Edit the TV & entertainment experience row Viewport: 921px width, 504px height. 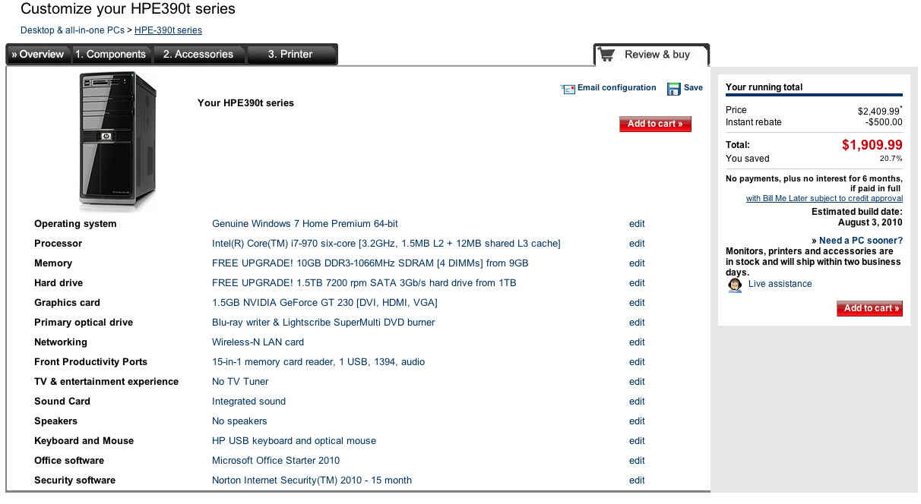click(x=637, y=382)
